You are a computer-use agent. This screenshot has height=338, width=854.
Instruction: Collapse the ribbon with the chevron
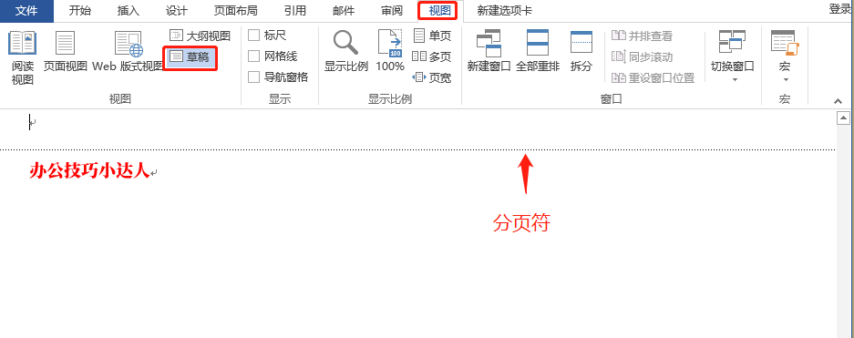click(839, 101)
